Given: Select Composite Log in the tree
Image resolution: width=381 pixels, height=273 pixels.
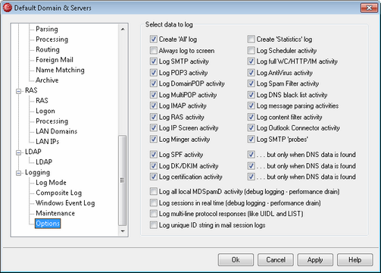Looking at the screenshot, I should 59,193.
